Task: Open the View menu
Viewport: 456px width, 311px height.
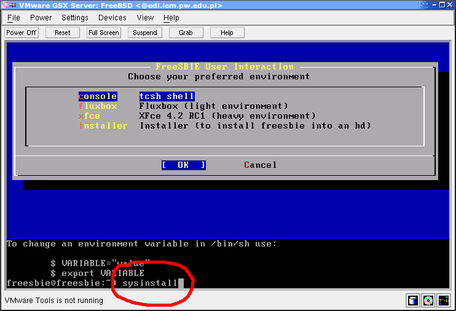Action: (145, 18)
